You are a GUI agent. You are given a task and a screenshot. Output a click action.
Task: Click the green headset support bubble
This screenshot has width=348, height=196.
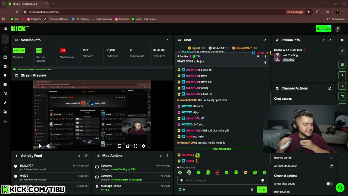coord(340,188)
